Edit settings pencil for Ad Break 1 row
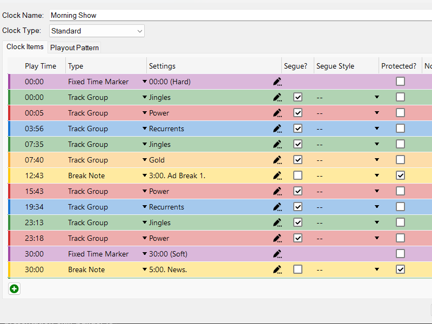 point(277,175)
